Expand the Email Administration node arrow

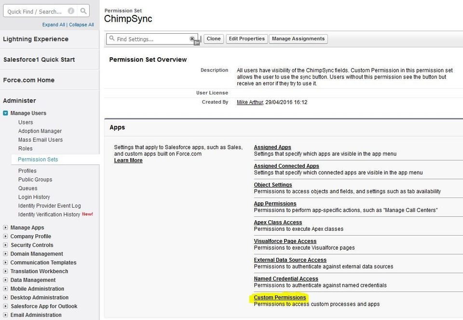5,315
